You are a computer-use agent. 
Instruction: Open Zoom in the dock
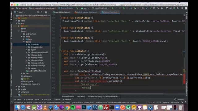[x=117, y=108]
